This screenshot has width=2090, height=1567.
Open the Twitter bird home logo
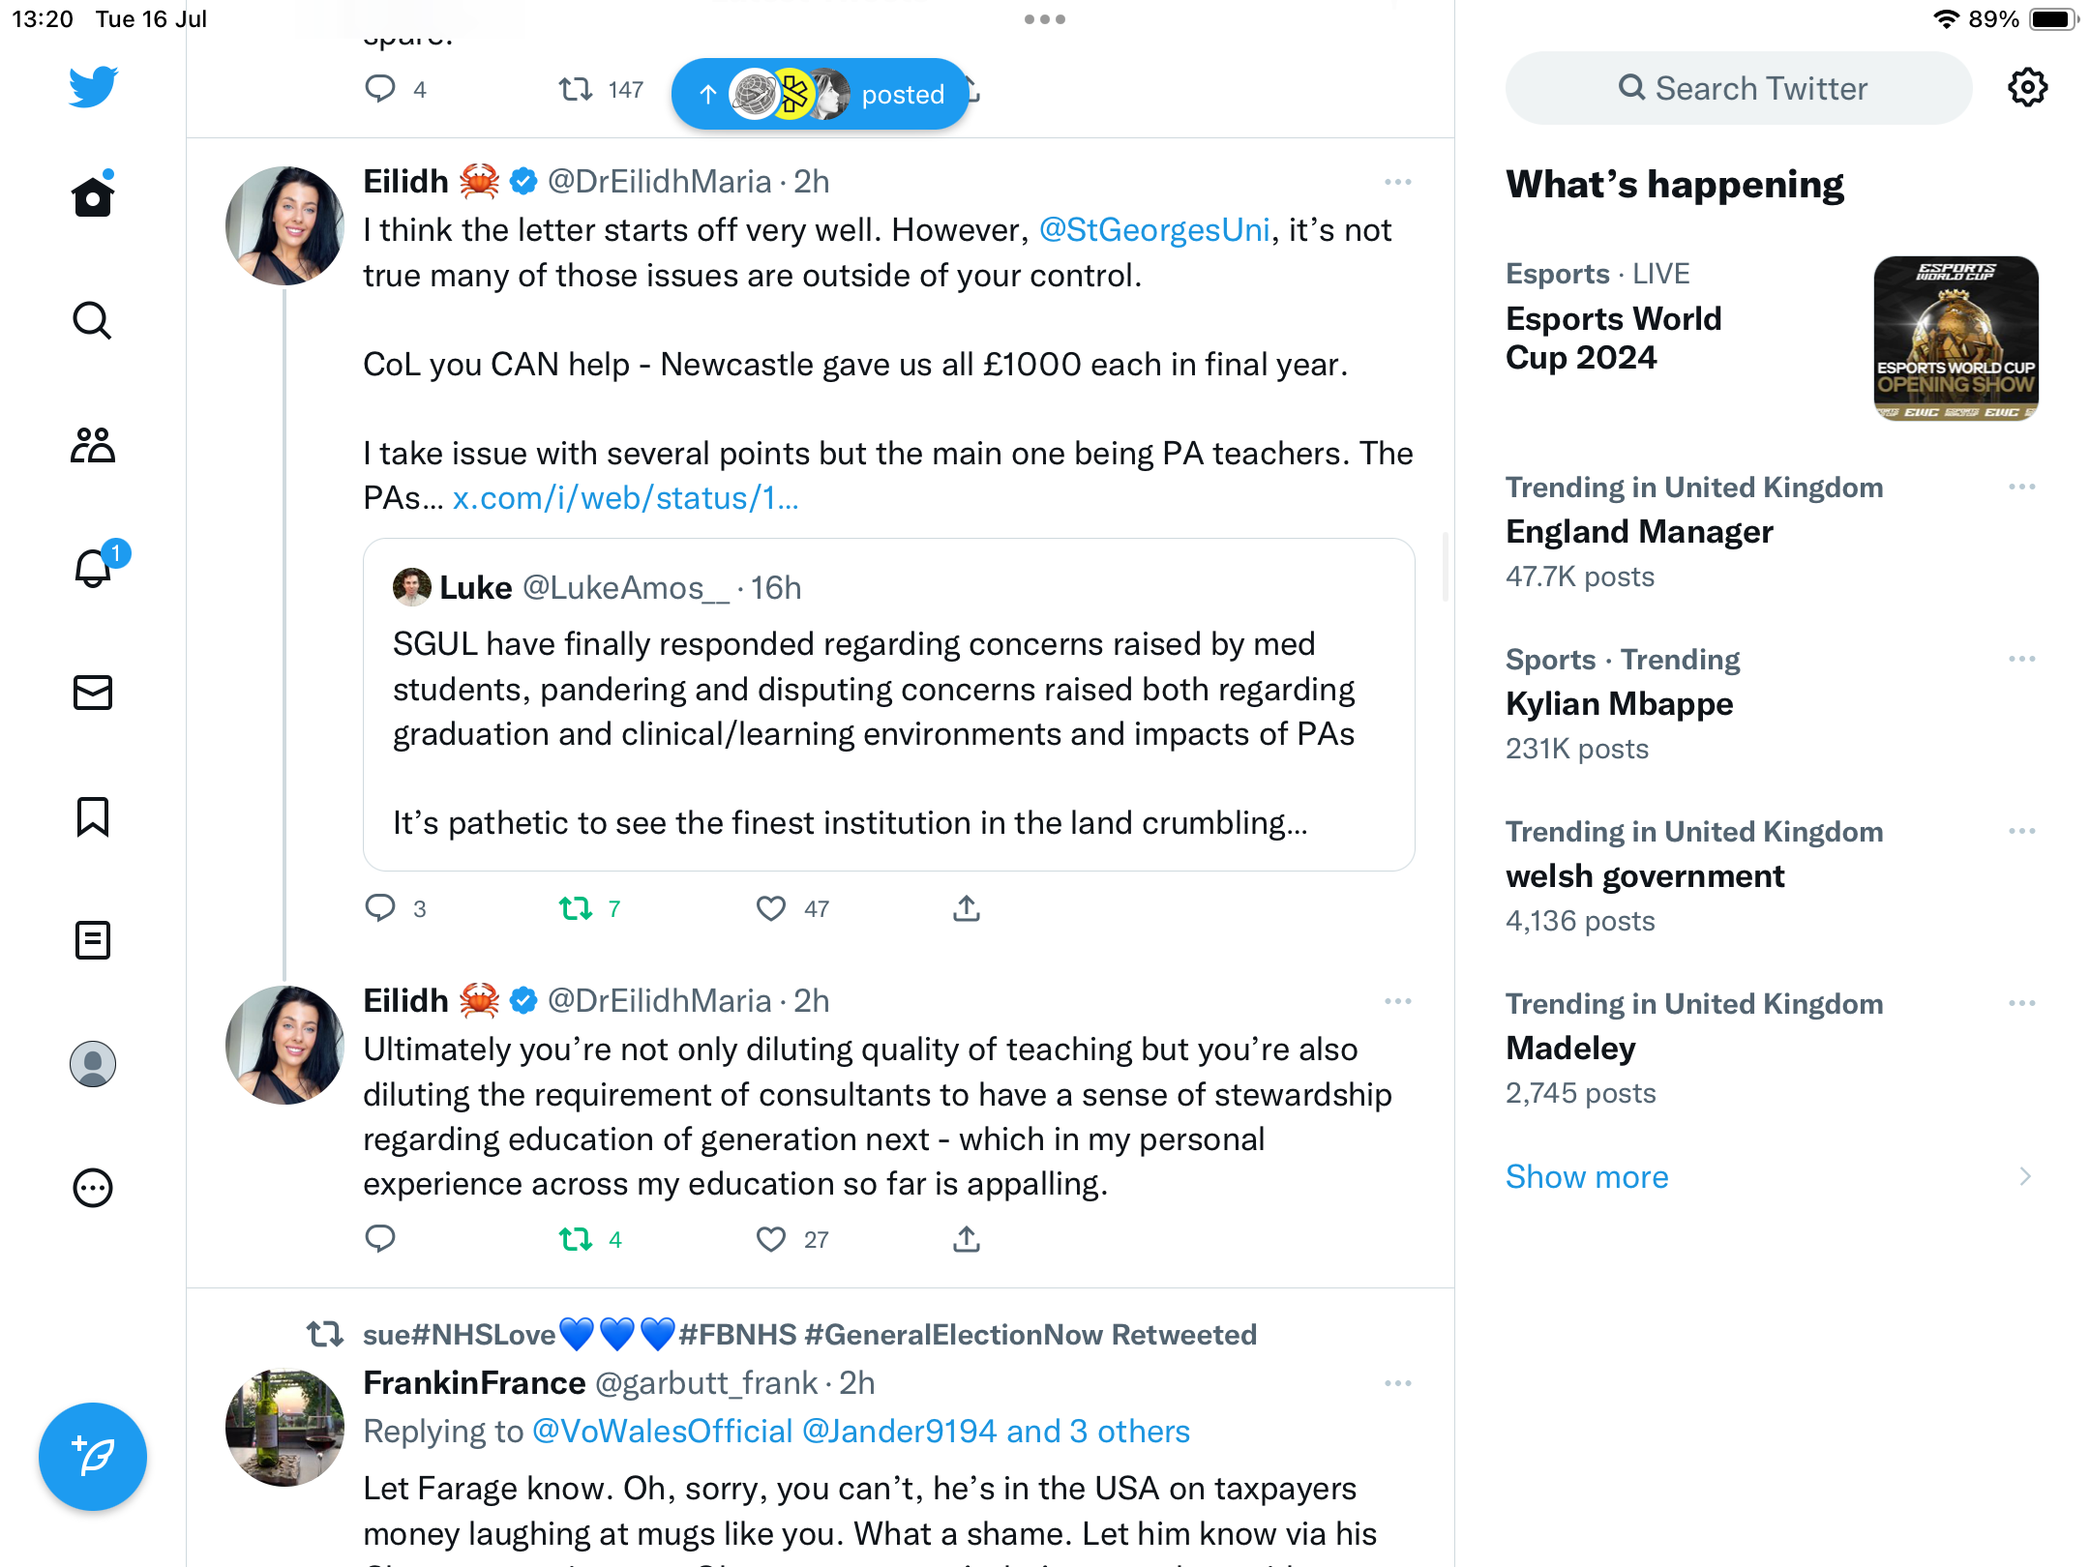tap(93, 87)
